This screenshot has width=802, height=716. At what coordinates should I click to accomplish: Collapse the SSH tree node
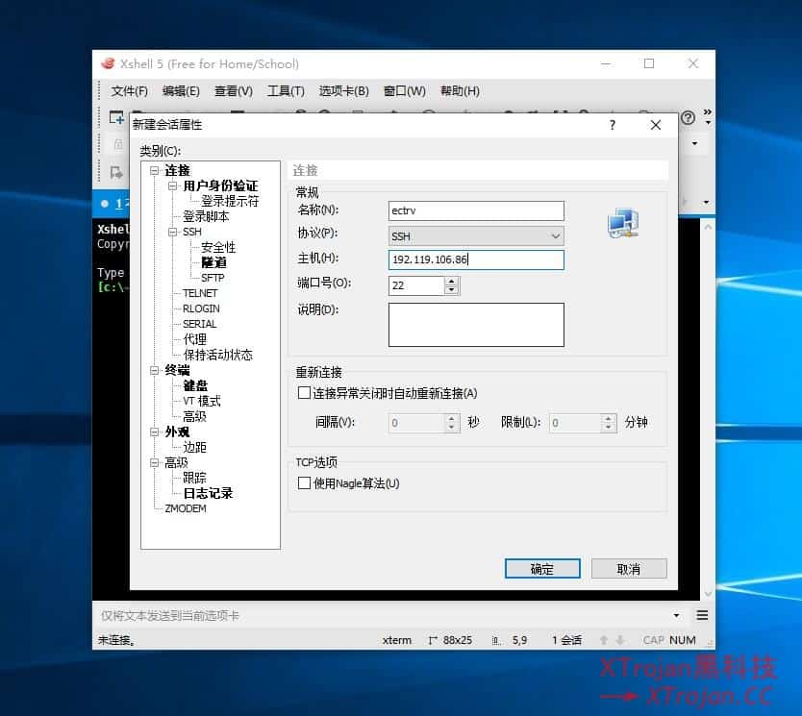172,232
